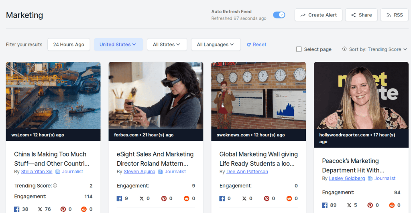Viewport: 411px width, 213px height.
Task: Open the All Languages filter dropdown
Action: 216,45
